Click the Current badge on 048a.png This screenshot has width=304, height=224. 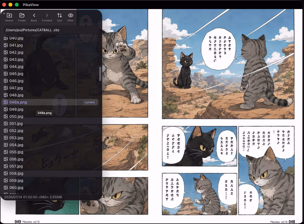click(x=90, y=102)
